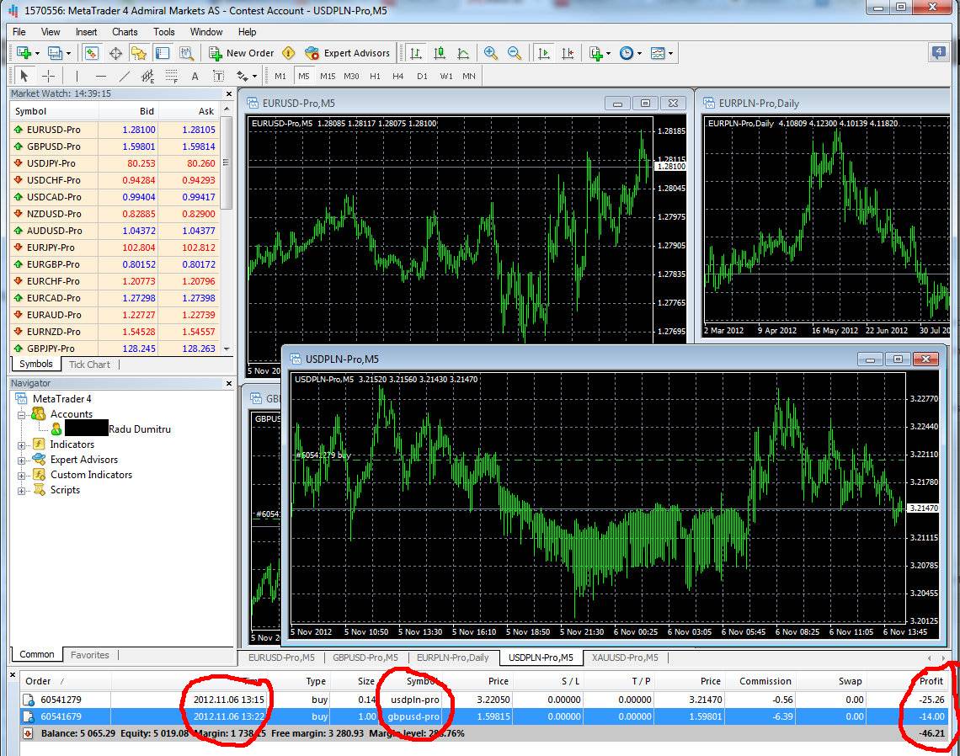Toggle the Navigator window star-folder icon

pyautogui.click(x=139, y=53)
